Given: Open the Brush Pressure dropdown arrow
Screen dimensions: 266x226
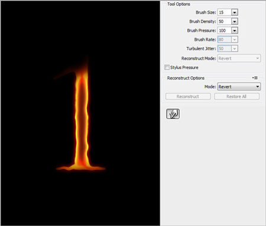Looking at the screenshot, I should [x=235, y=31].
